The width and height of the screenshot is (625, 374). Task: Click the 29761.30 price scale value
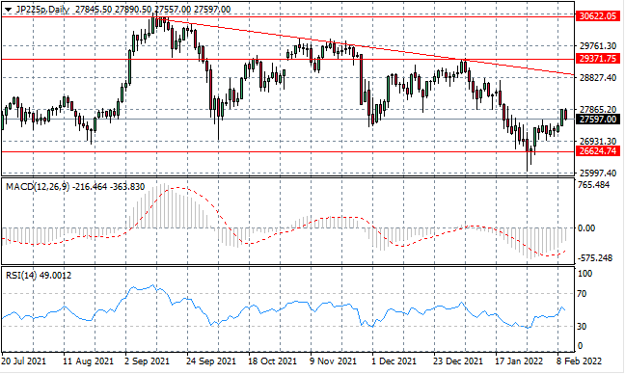tap(598, 46)
